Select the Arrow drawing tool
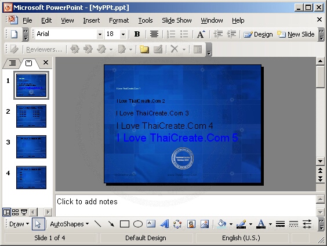327x246 pixels. (x=111, y=224)
